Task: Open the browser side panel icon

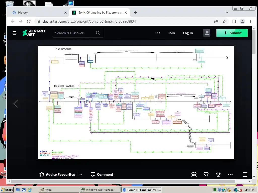Action: pos(234,21)
